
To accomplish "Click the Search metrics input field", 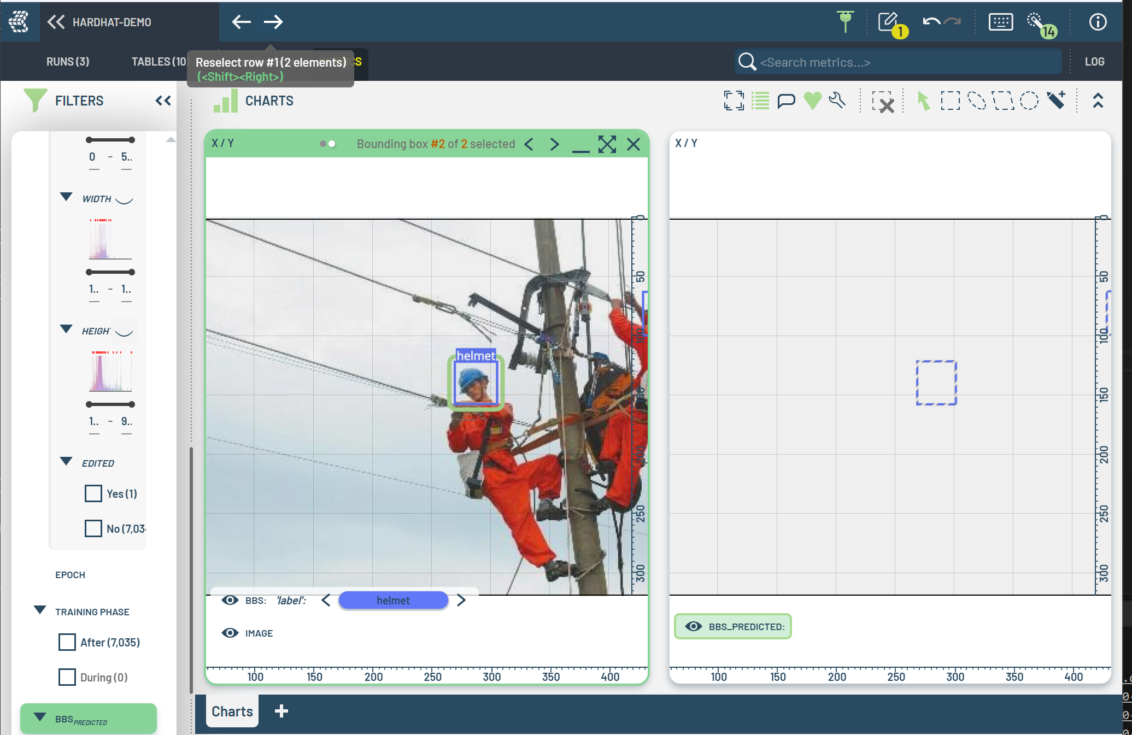I will (x=898, y=62).
